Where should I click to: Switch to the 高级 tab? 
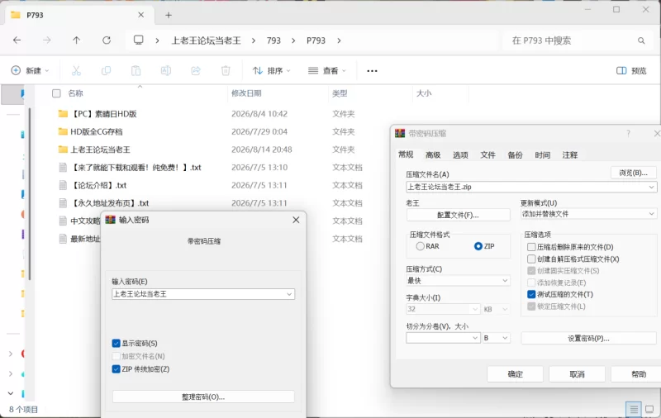433,155
